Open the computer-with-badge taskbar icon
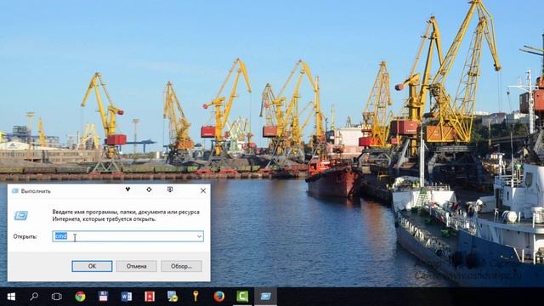 point(173,297)
